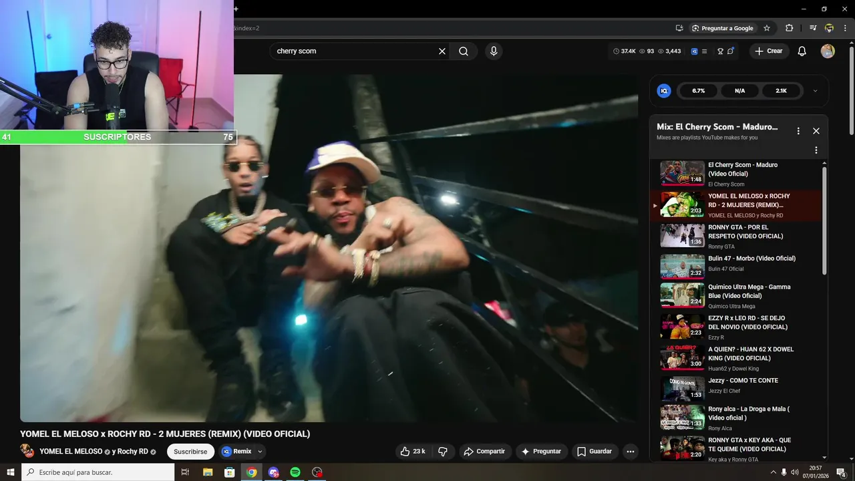Open the vidIQ hamburger menu icon
This screenshot has height=481, width=855.
pyautogui.click(x=704, y=51)
